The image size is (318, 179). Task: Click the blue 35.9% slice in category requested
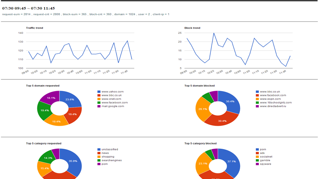(74, 161)
